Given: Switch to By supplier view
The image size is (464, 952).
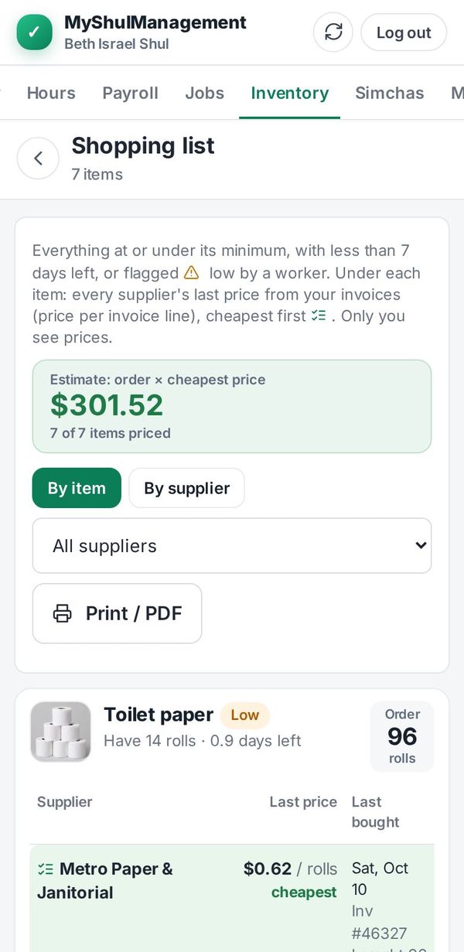Looking at the screenshot, I should [x=186, y=488].
